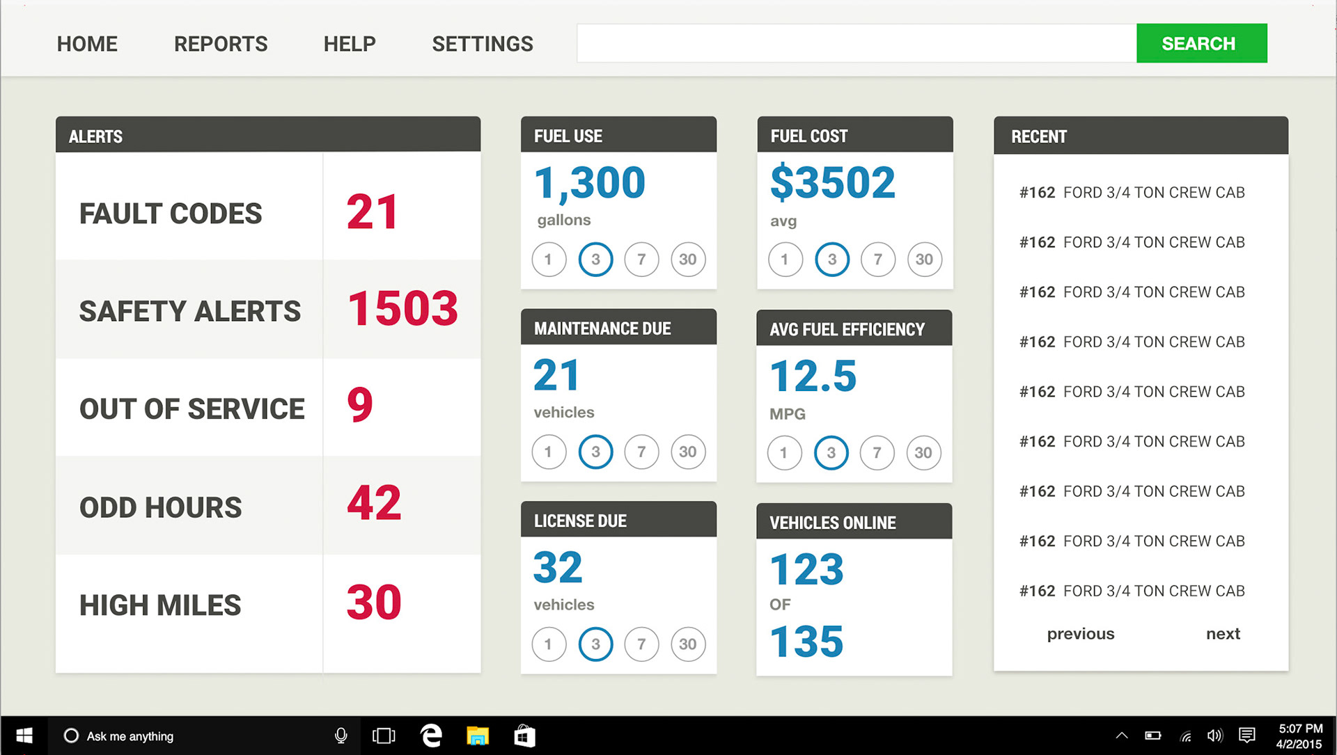Launch Microsoft Edge from taskbar
This screenshot has height=755, width=1337.
[431, 736]
